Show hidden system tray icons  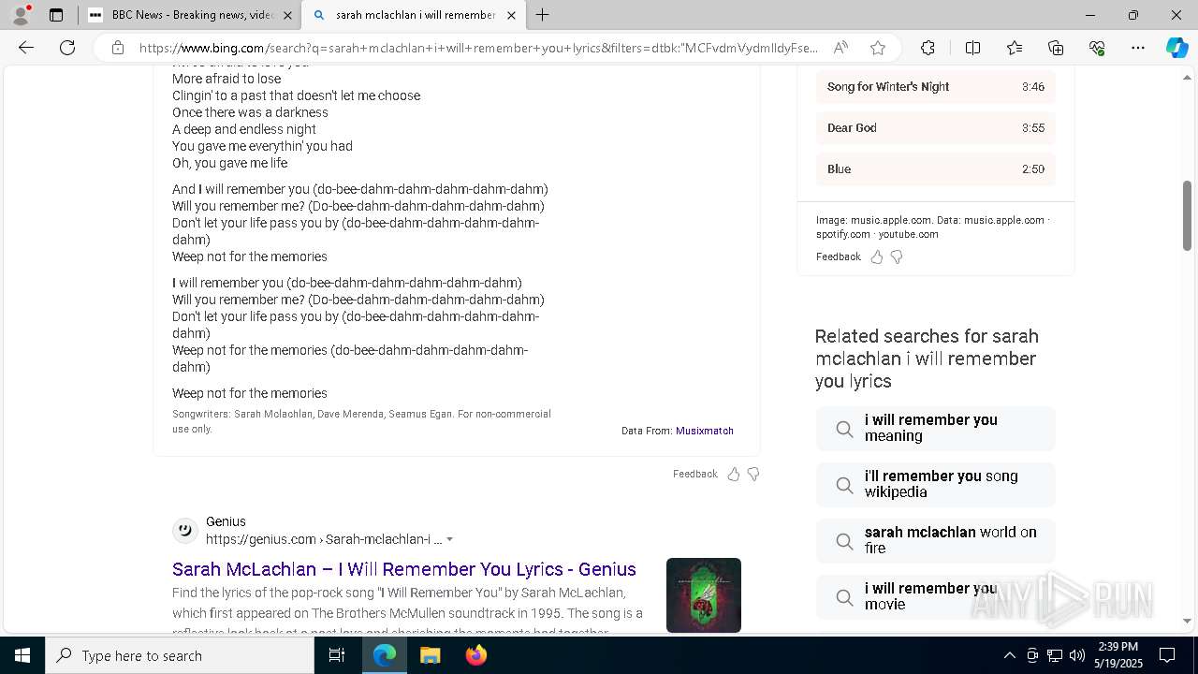1009,655
